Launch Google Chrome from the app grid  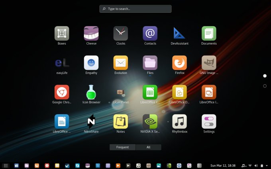(x=62, y=92)
